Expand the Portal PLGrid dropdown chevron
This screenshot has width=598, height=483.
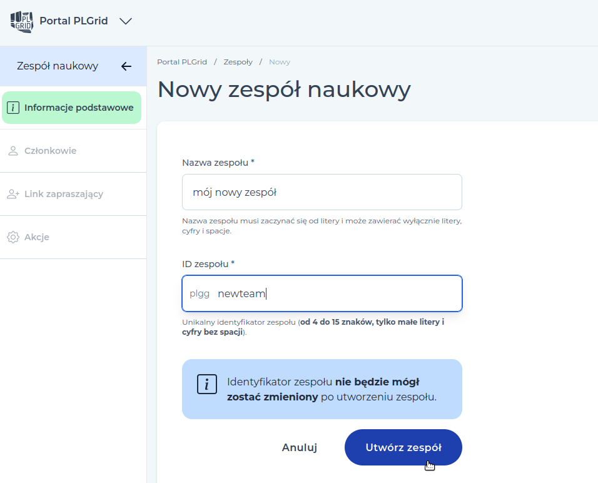point(126,21)
